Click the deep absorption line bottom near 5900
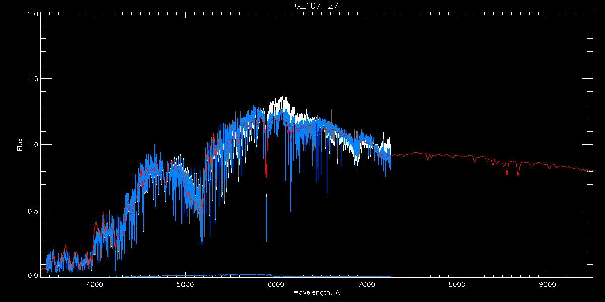The height and width of the screenshot is (302, 605). 266,243
